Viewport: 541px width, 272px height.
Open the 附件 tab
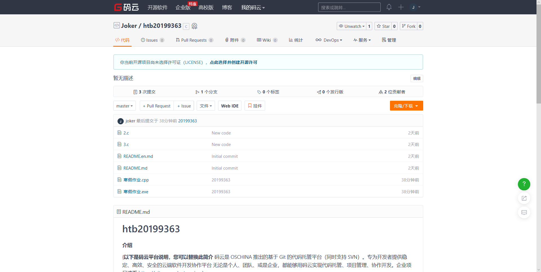coord(235,40)
